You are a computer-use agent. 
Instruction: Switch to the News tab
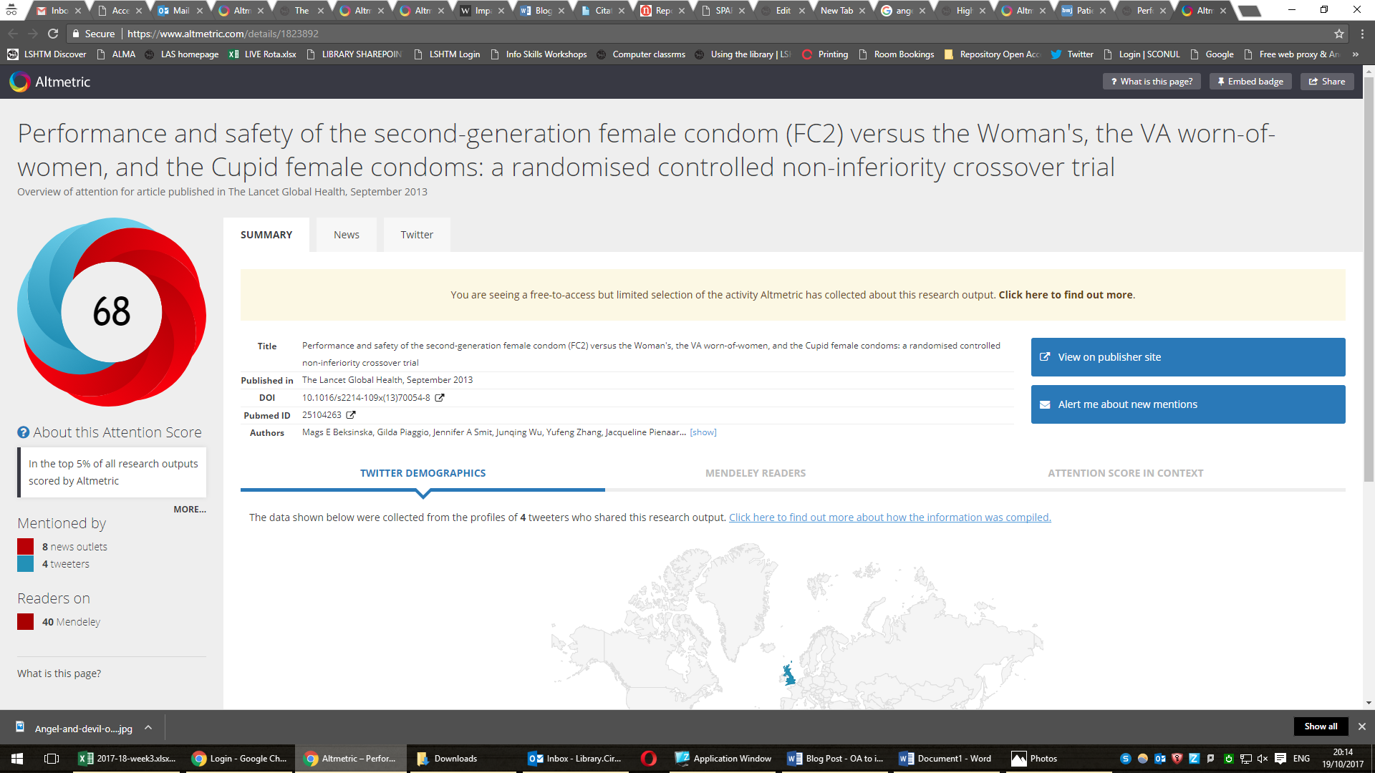[x=346, y=235]
